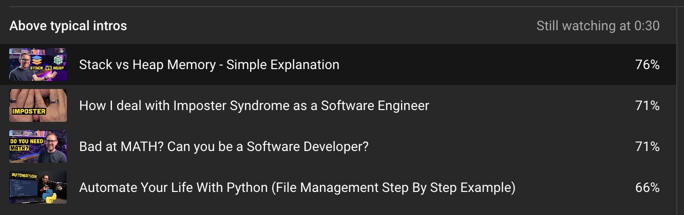
Task: Click the DO YOU NEED MATH text badge
Action: [x=24, y=144]
